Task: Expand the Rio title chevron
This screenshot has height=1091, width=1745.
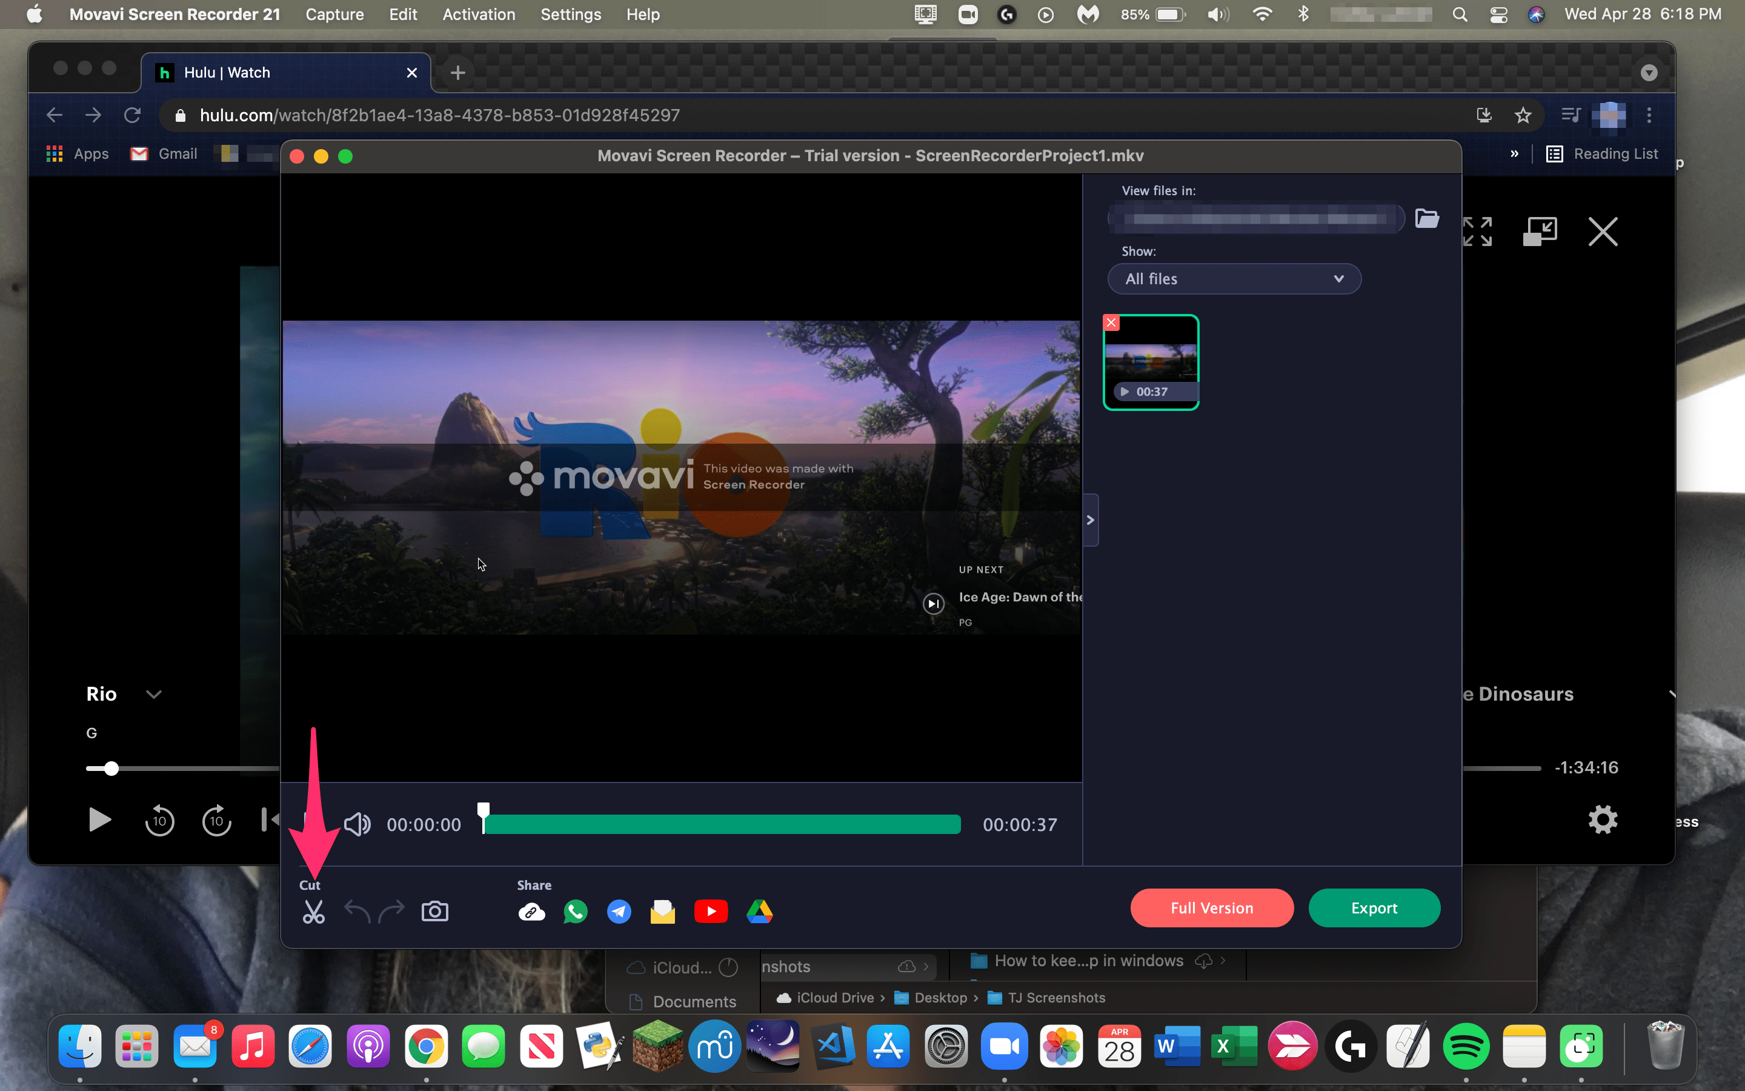Action: (153, 694)
